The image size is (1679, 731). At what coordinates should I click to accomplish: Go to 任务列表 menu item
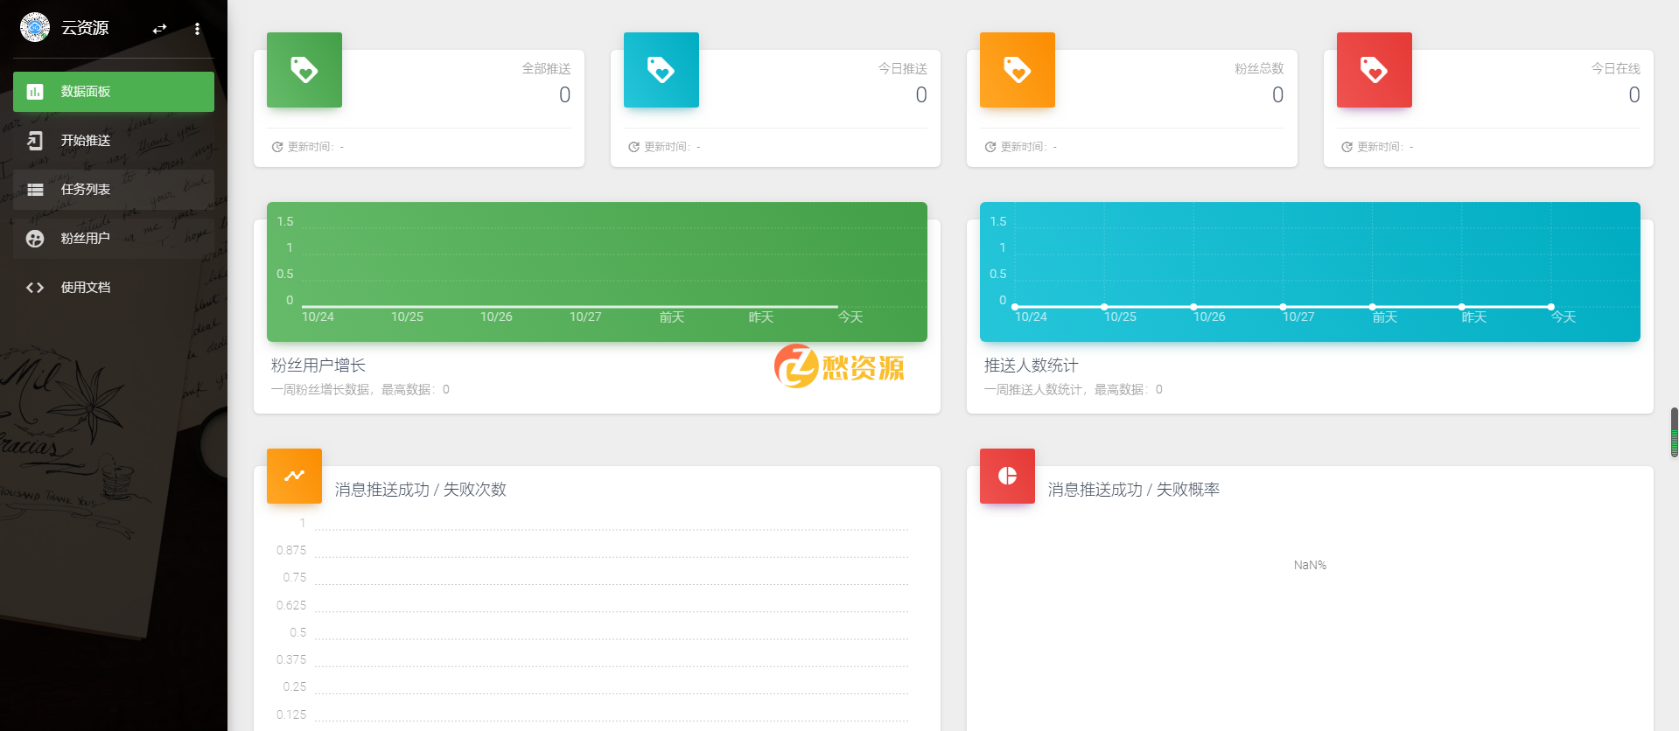[114, 190]
